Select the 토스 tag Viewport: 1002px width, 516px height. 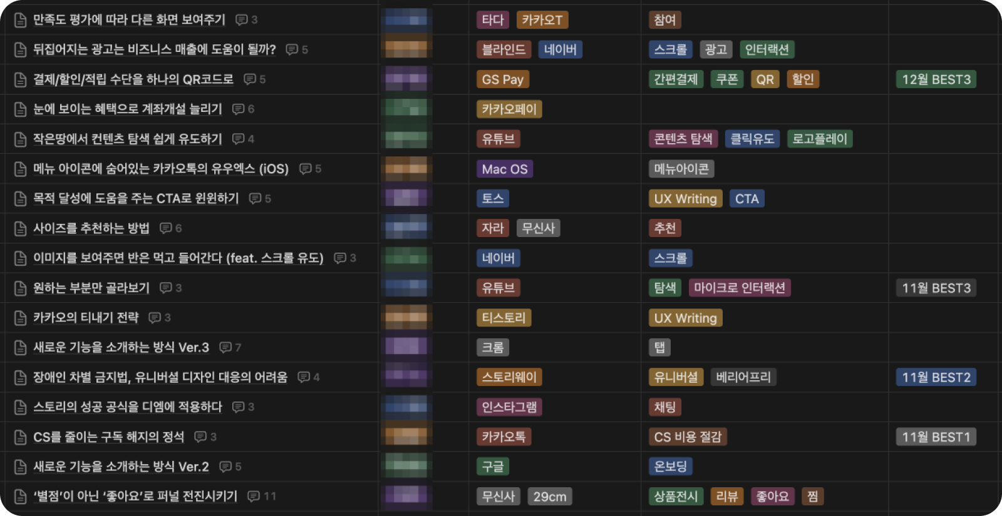click(x=493, y=199)
